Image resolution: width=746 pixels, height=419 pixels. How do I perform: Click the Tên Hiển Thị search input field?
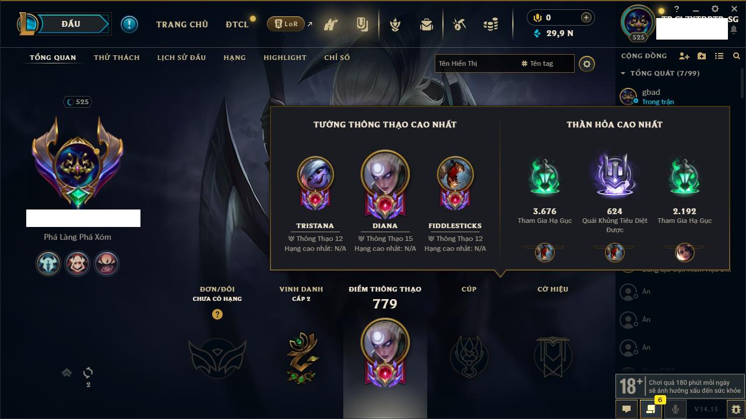(477, 63)
